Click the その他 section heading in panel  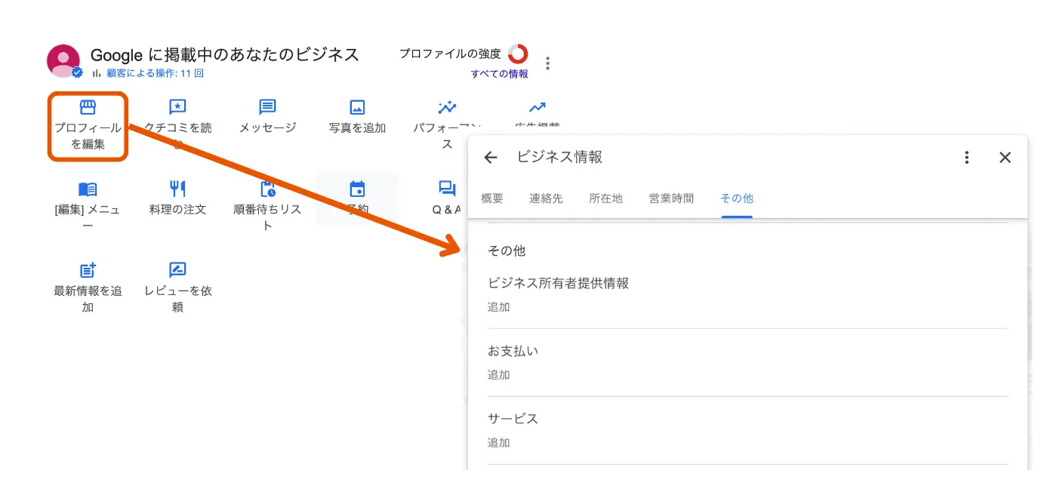(507, 250)
